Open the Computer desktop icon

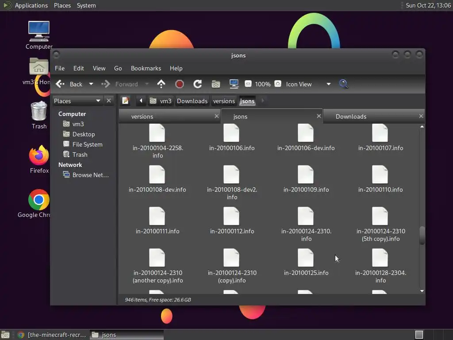point(39,35)
